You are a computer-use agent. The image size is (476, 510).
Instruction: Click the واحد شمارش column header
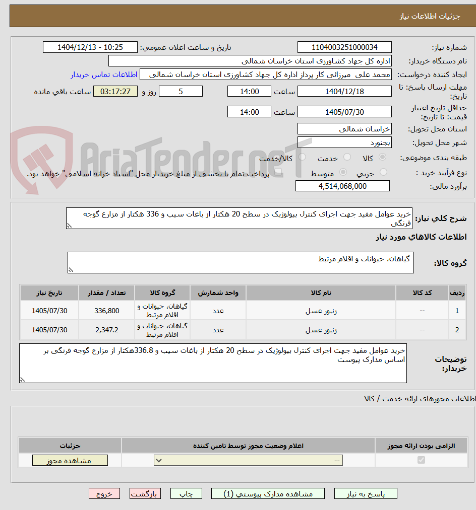218,293
